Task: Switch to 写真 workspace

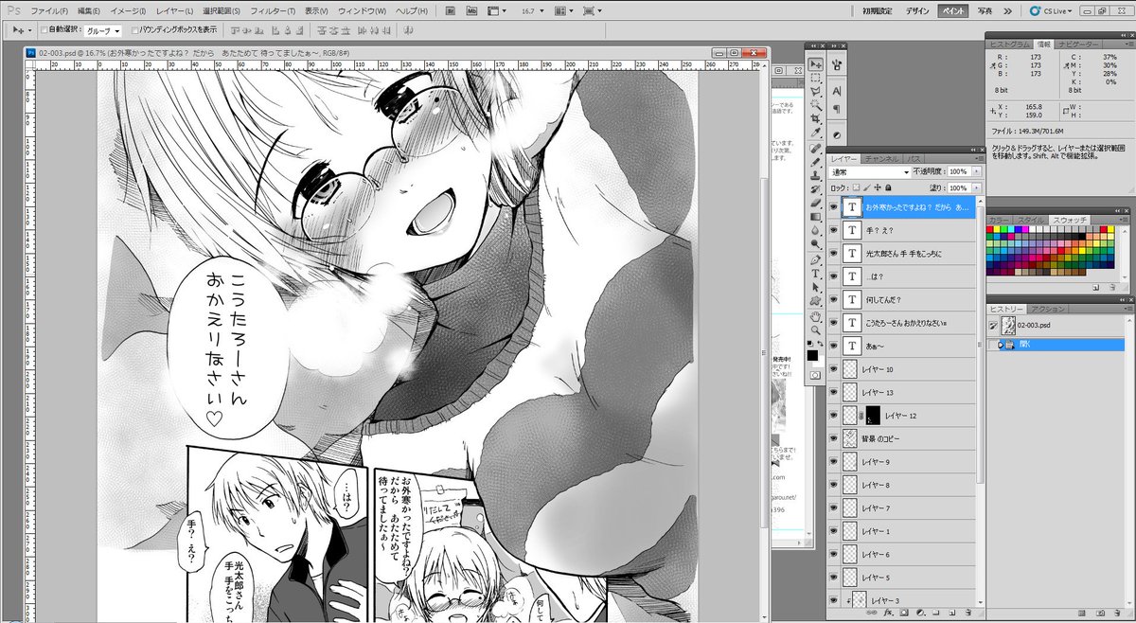Action: pyautogui.click(x=985, y=10)
